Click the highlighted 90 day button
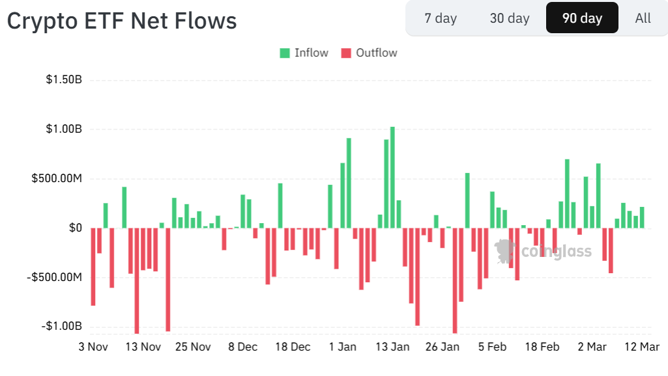The image size is (668, 376). click(x=581, y=18)
